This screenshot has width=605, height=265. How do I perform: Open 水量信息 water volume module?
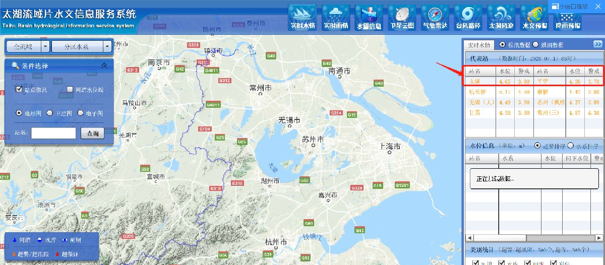point(369,17)
